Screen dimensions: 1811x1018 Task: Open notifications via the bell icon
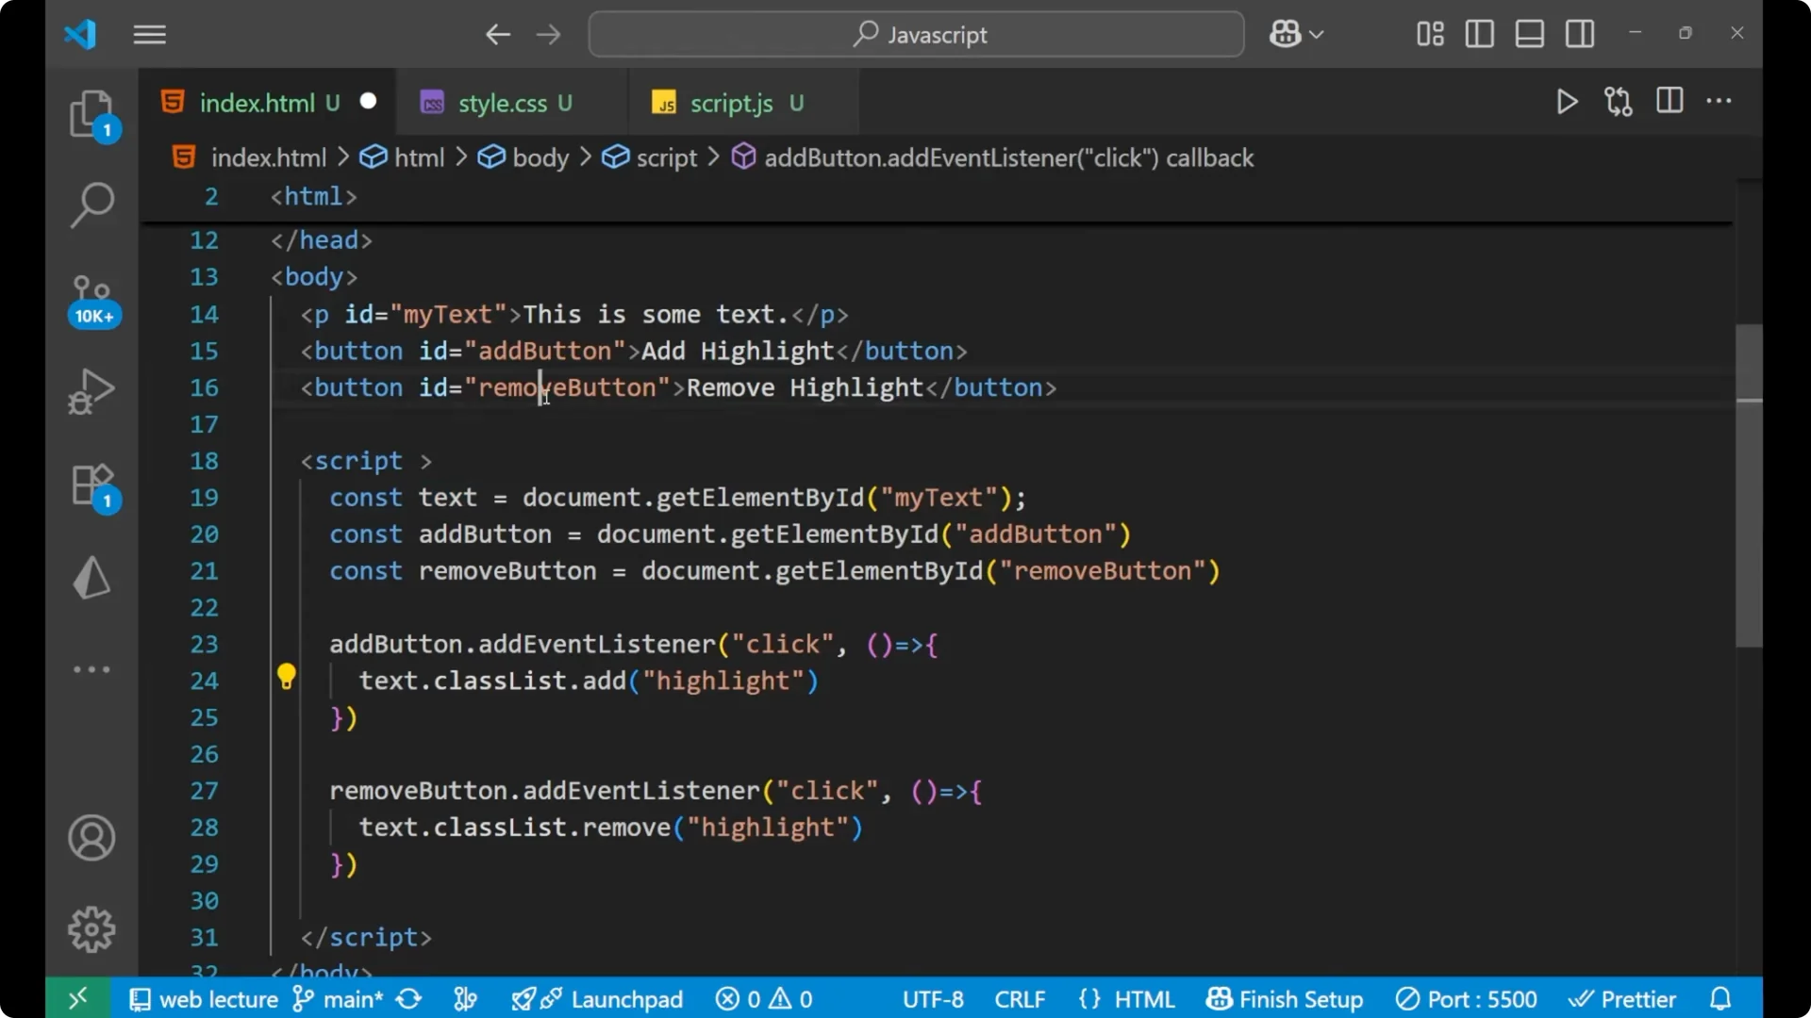click(1719, 998)
